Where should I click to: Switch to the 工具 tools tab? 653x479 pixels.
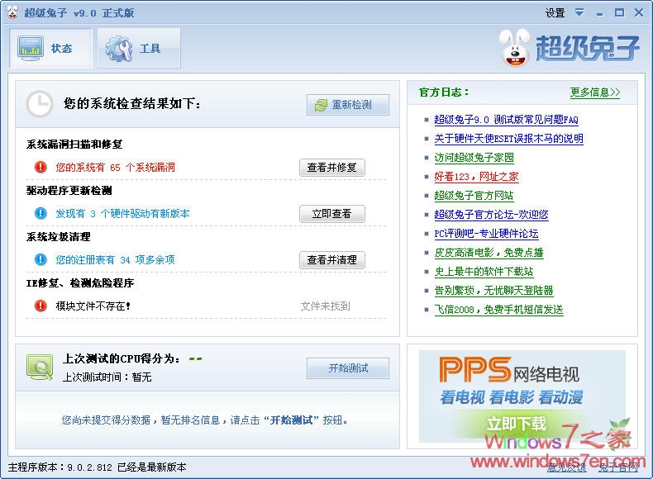pos(139,48)
